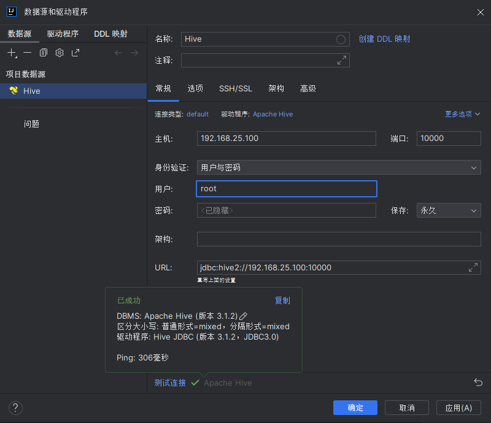Open the password save duration dropdown
Screen dimensions: 491x423
point(448,211)
